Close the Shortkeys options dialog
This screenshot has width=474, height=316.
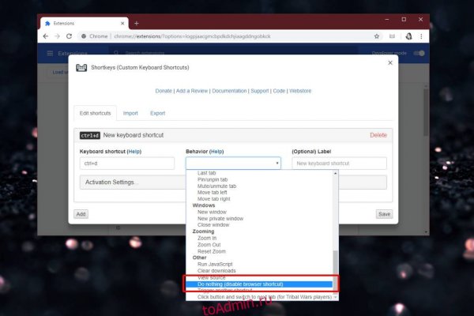(x=389, y=62)
